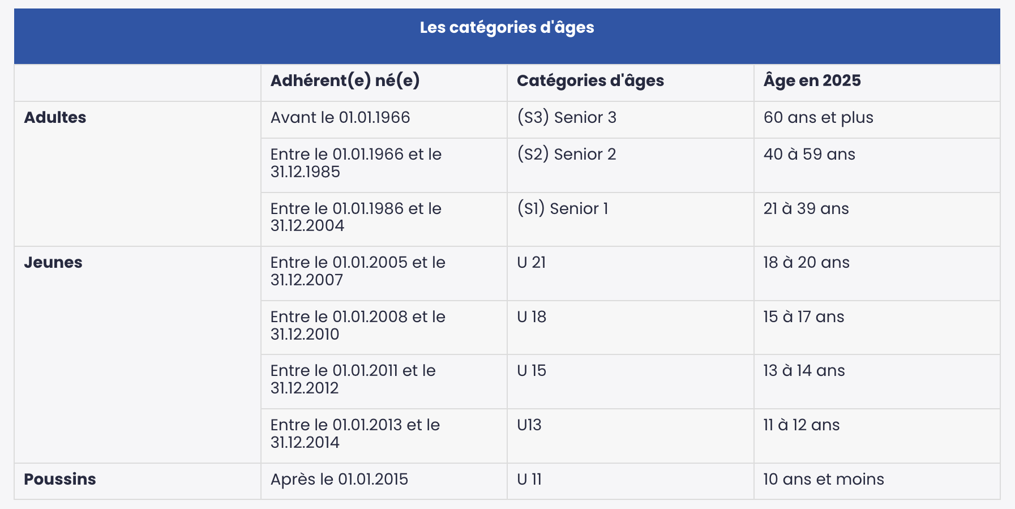Click the "Âge en 2025" column header

coord(812,81)
